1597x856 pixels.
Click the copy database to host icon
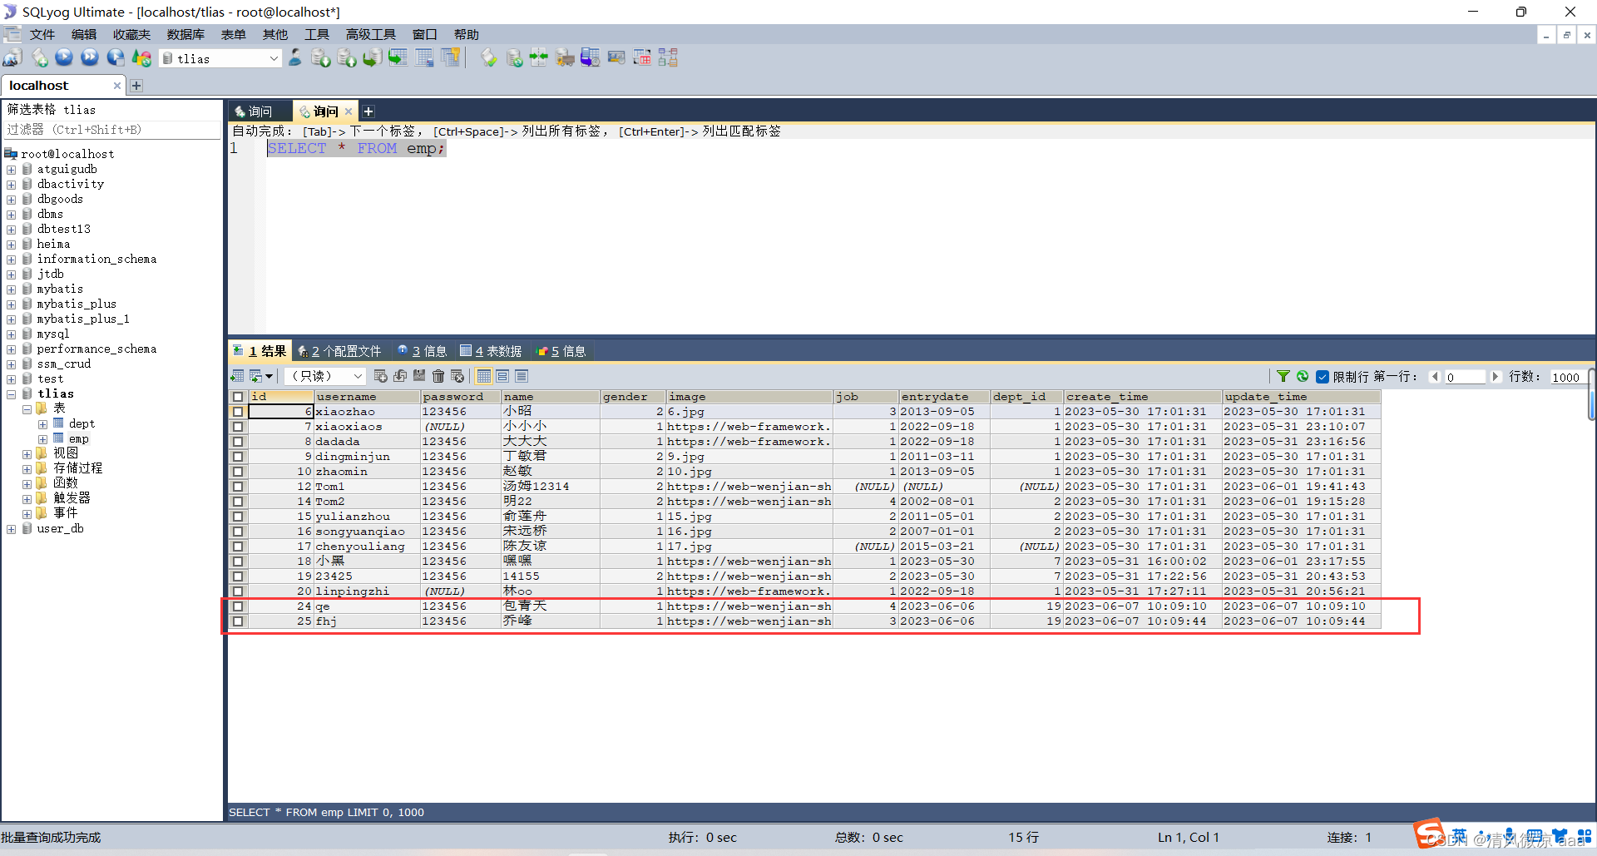(x=373, y=58)
